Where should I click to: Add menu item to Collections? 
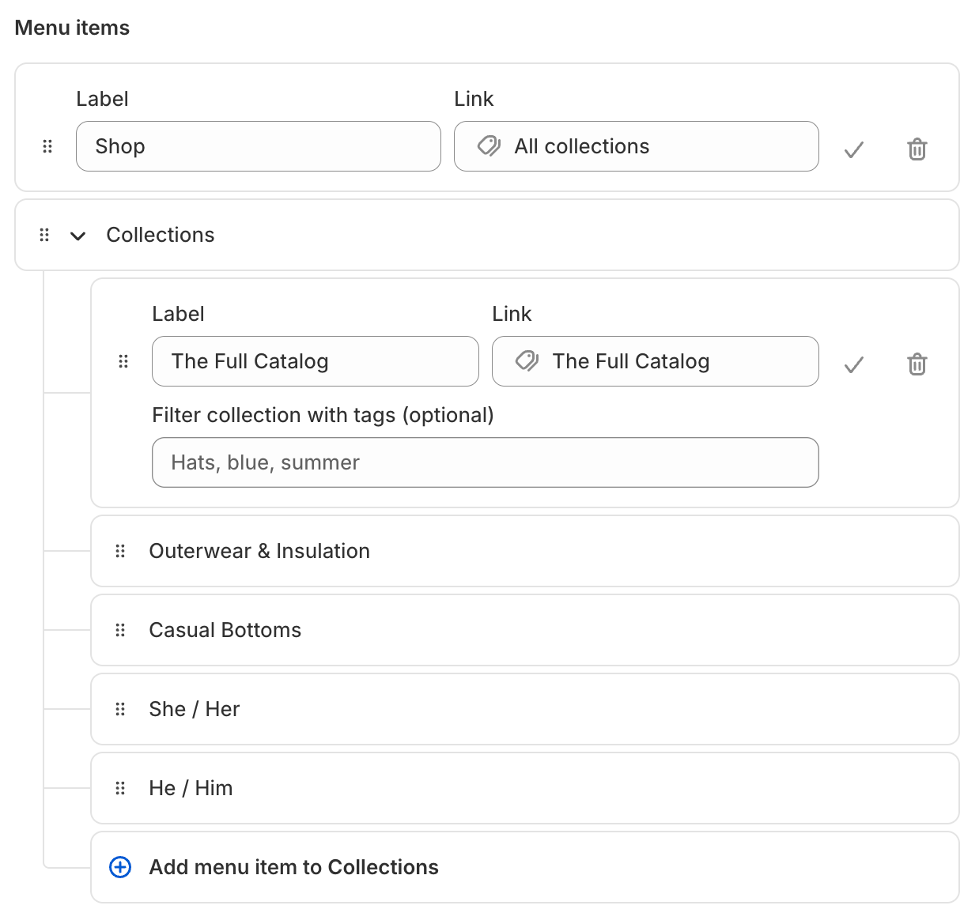click(525, 867)
